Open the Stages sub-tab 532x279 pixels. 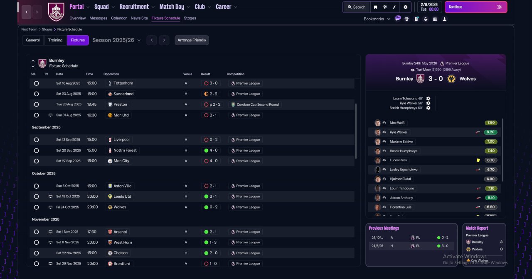190,18
